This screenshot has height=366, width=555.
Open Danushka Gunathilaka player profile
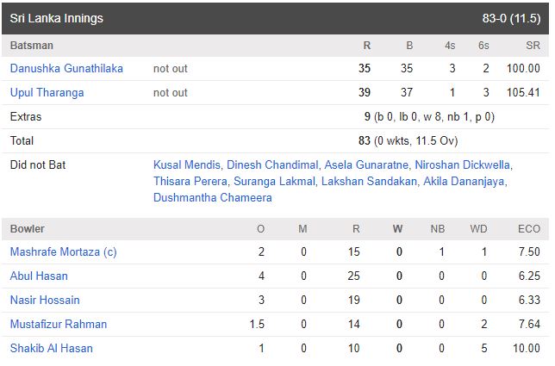66,69
